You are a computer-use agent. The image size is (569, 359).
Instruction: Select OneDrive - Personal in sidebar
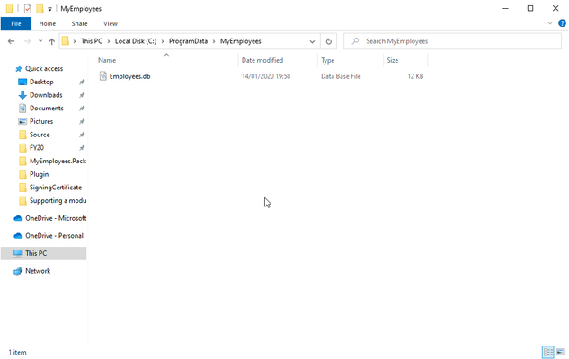coord(55,236)
